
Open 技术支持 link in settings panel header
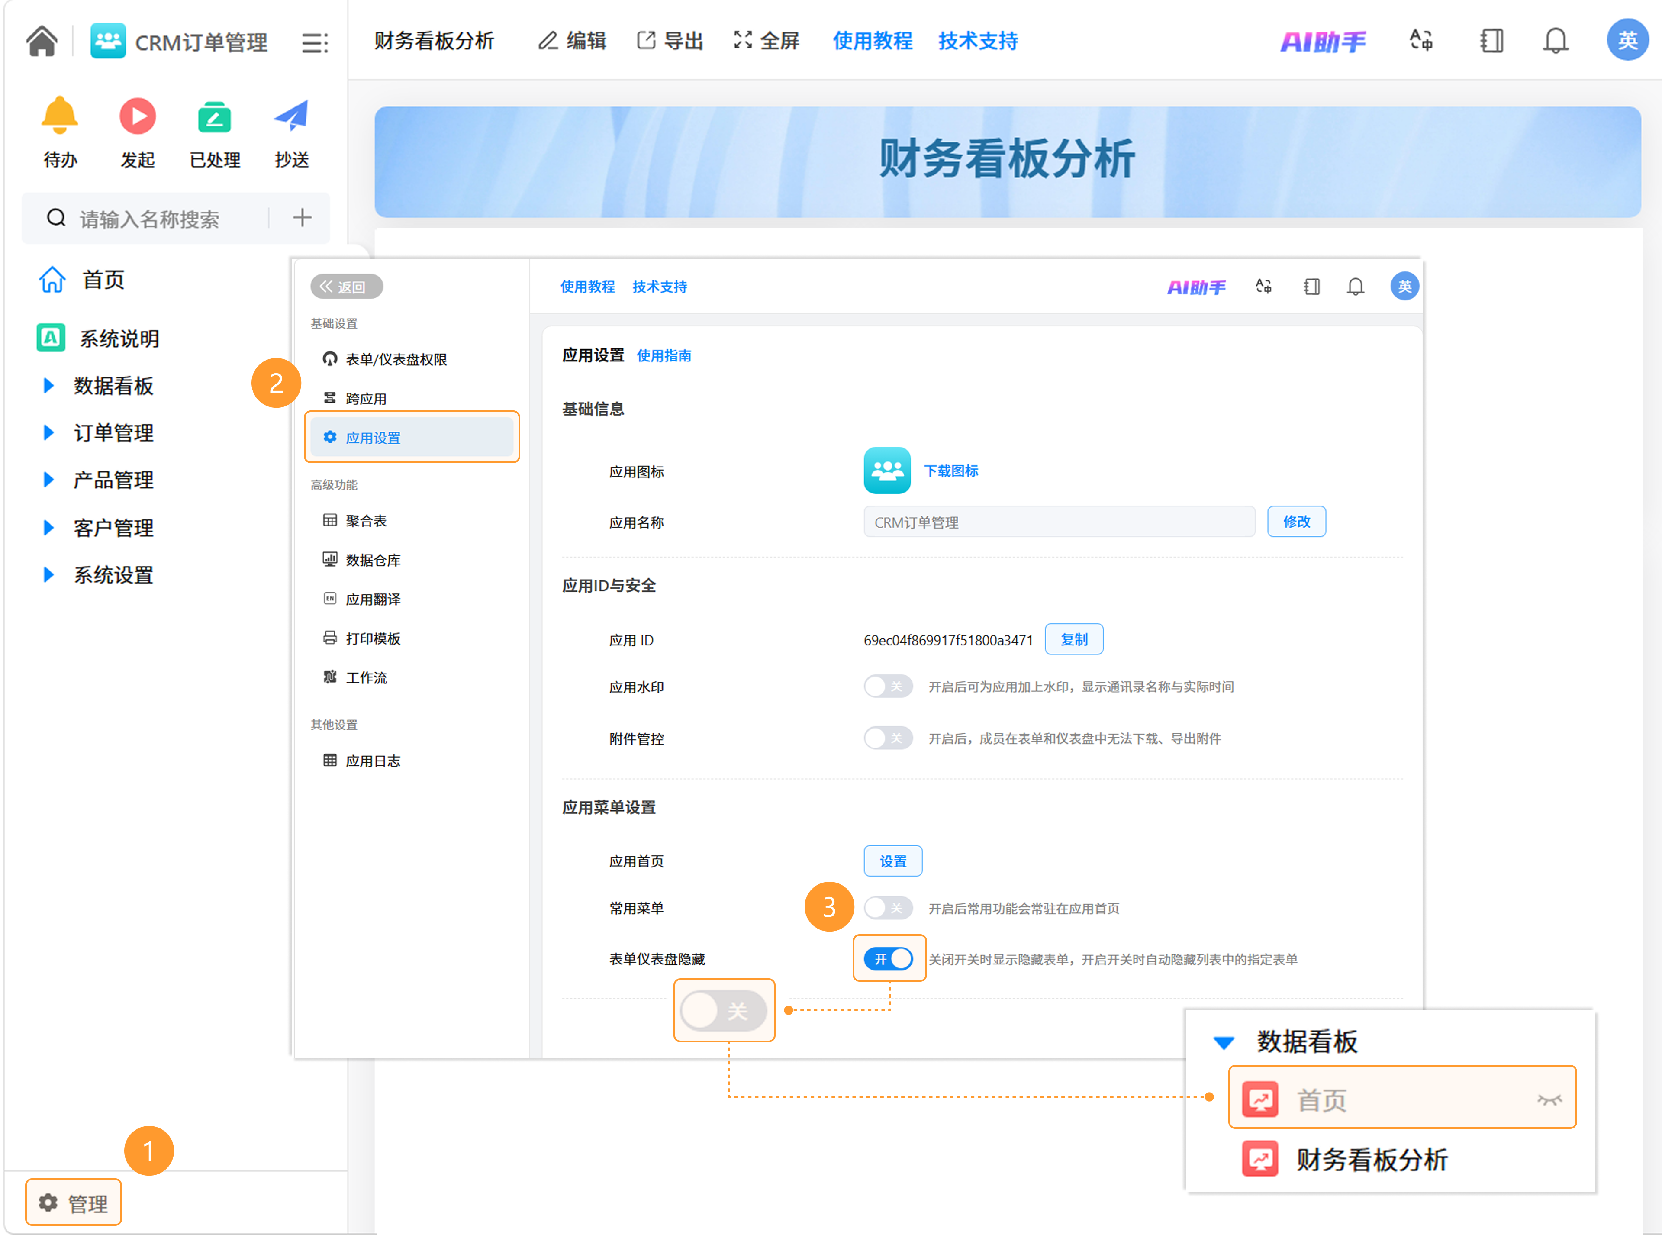(660, 286)
